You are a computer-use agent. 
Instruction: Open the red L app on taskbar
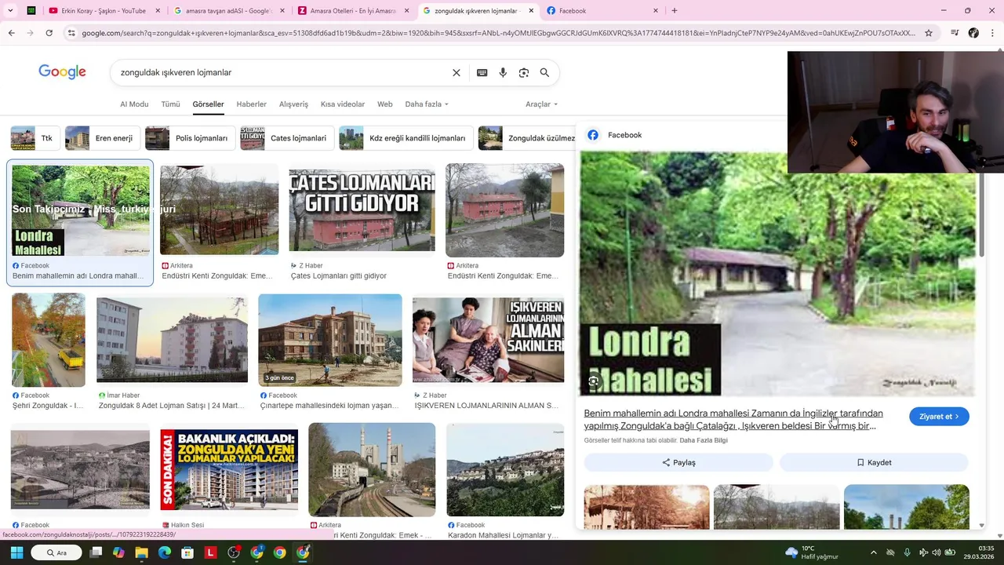pyautogui.click(x=210, y=552)
